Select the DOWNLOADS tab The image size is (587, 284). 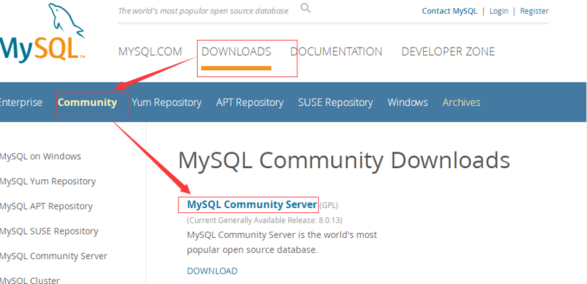pos(236,52)
